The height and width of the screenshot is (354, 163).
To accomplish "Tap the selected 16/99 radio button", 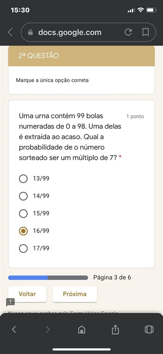I will point(23,231).
